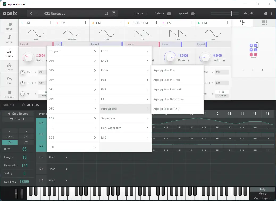
Task: Open the M5 Pitch dropdown
Action: pos(58,169)
